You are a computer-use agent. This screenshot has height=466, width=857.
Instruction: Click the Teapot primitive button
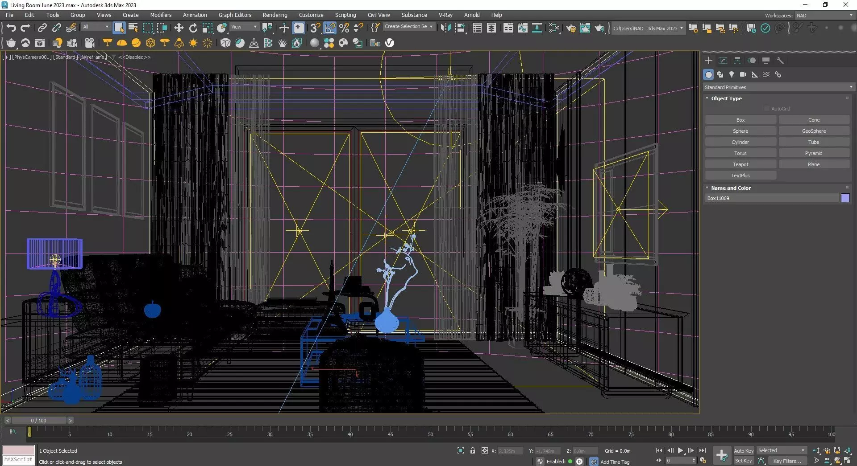click(741, 164)
